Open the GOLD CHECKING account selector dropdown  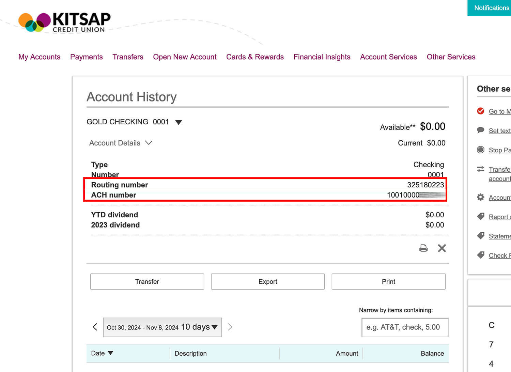tap(179, 122)
